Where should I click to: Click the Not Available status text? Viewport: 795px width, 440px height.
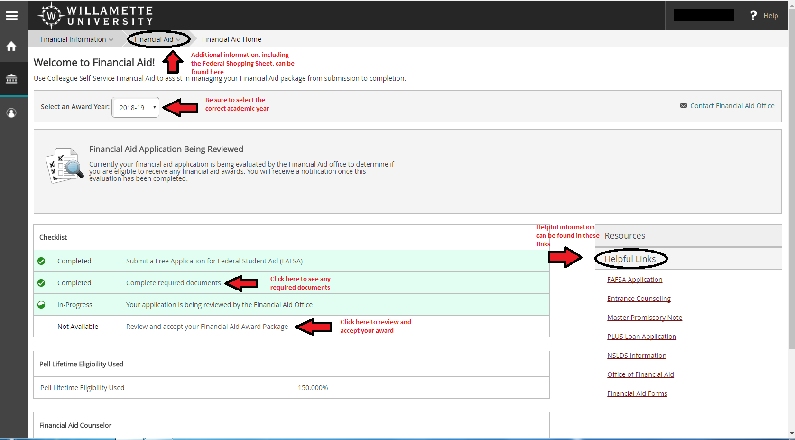click(x=78, y=327)
